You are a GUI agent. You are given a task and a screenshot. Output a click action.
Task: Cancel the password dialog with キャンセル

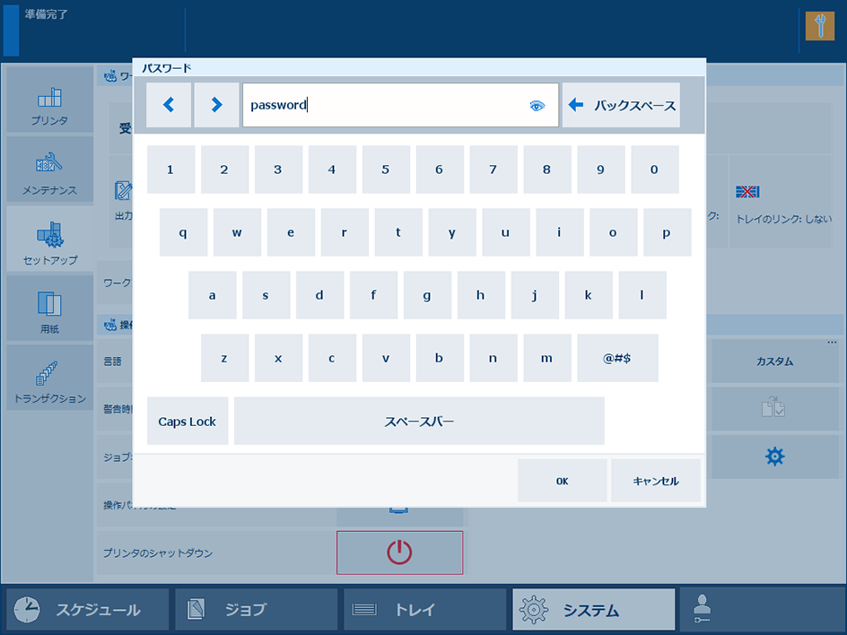pos(655,481)
